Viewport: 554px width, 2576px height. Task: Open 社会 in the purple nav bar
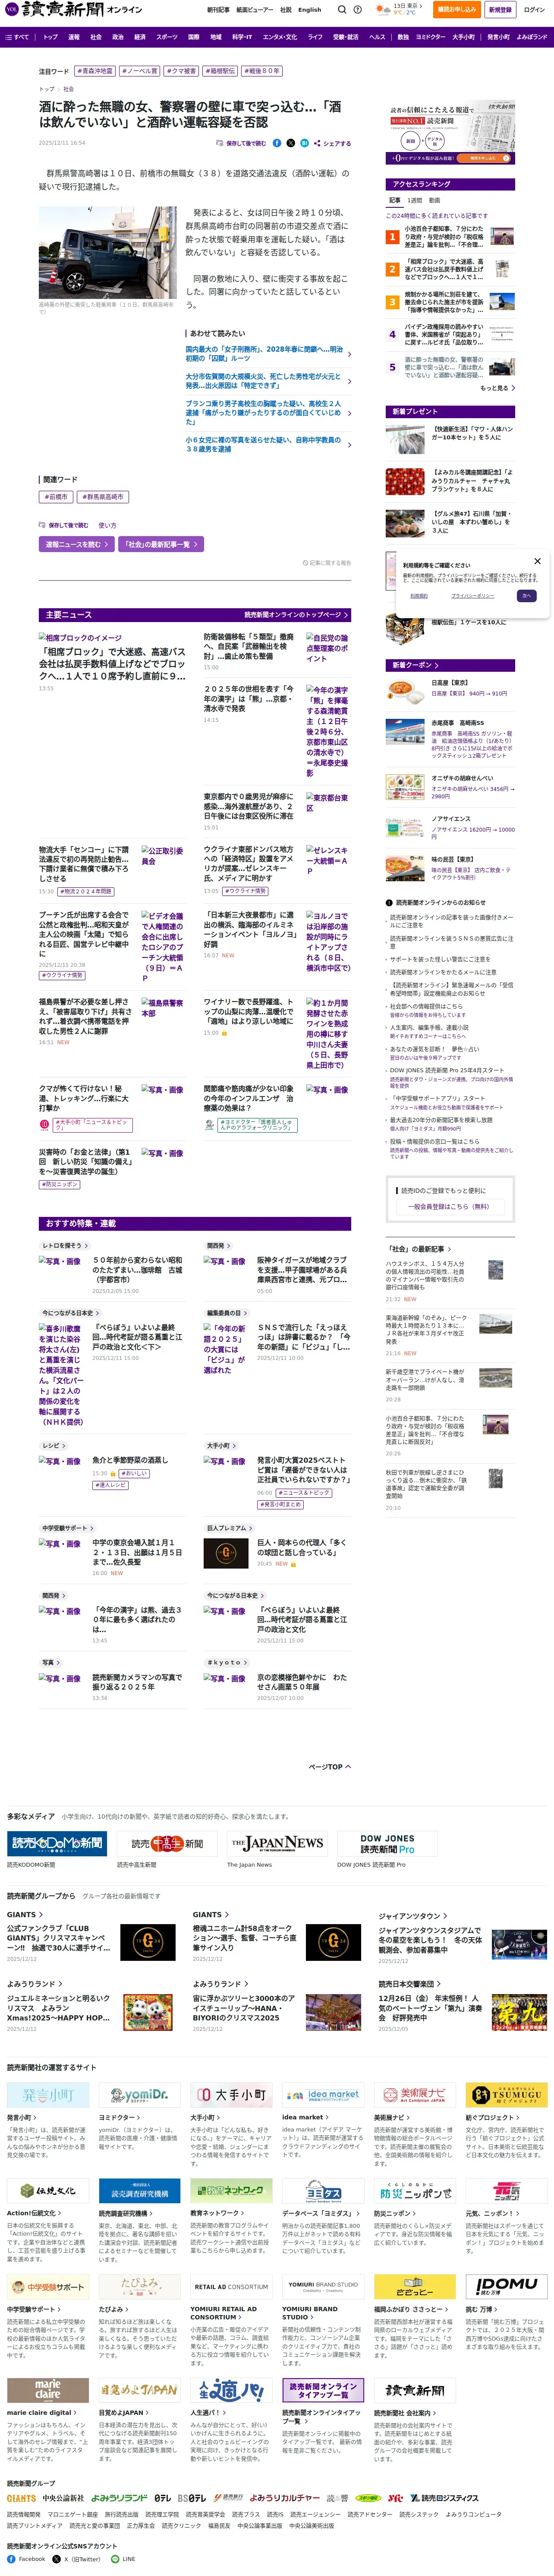click(96, 37)
